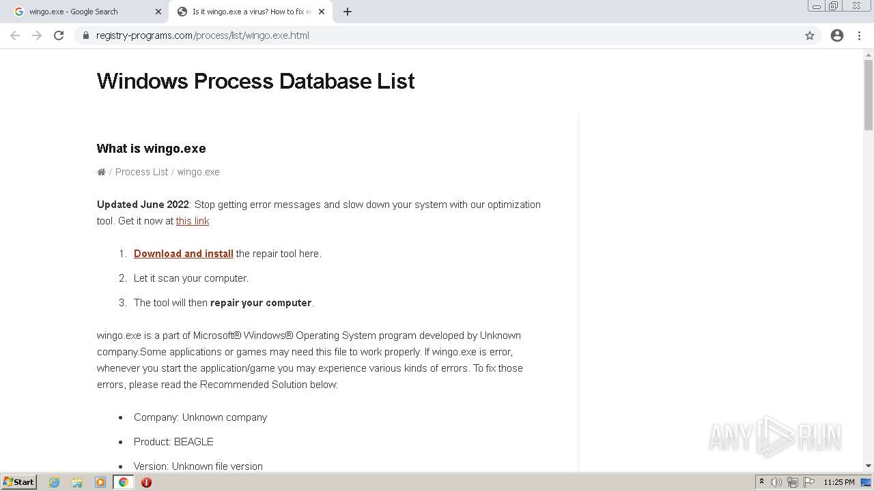Image resolution: width=874 pixels, height=491 pixels.
Task: Open Windows Explorer folder in taskbar
Action: point(77,482)
